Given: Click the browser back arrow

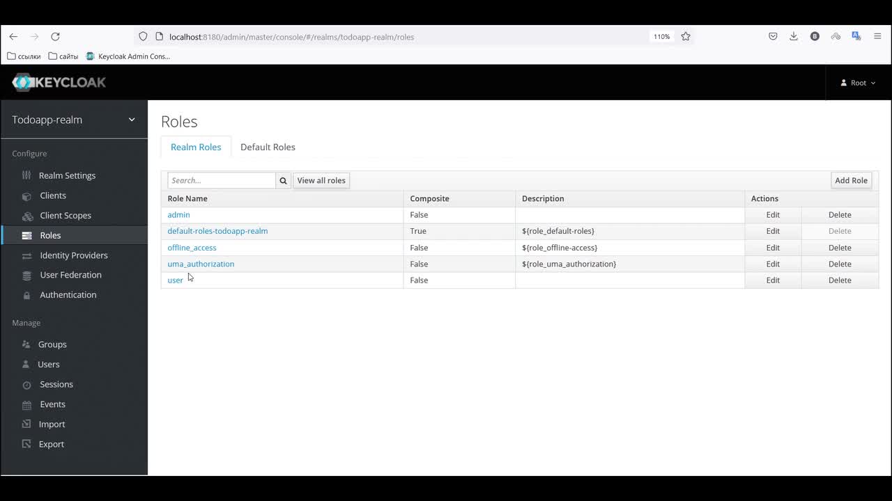Looking at the screenshot, I should (13, 36).
